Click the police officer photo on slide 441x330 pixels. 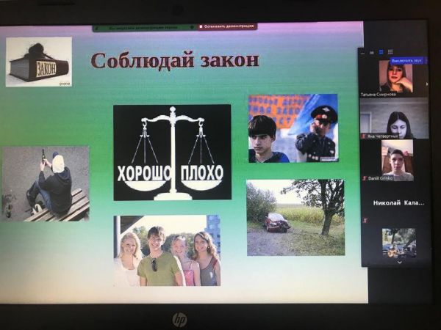pos(293,128)
